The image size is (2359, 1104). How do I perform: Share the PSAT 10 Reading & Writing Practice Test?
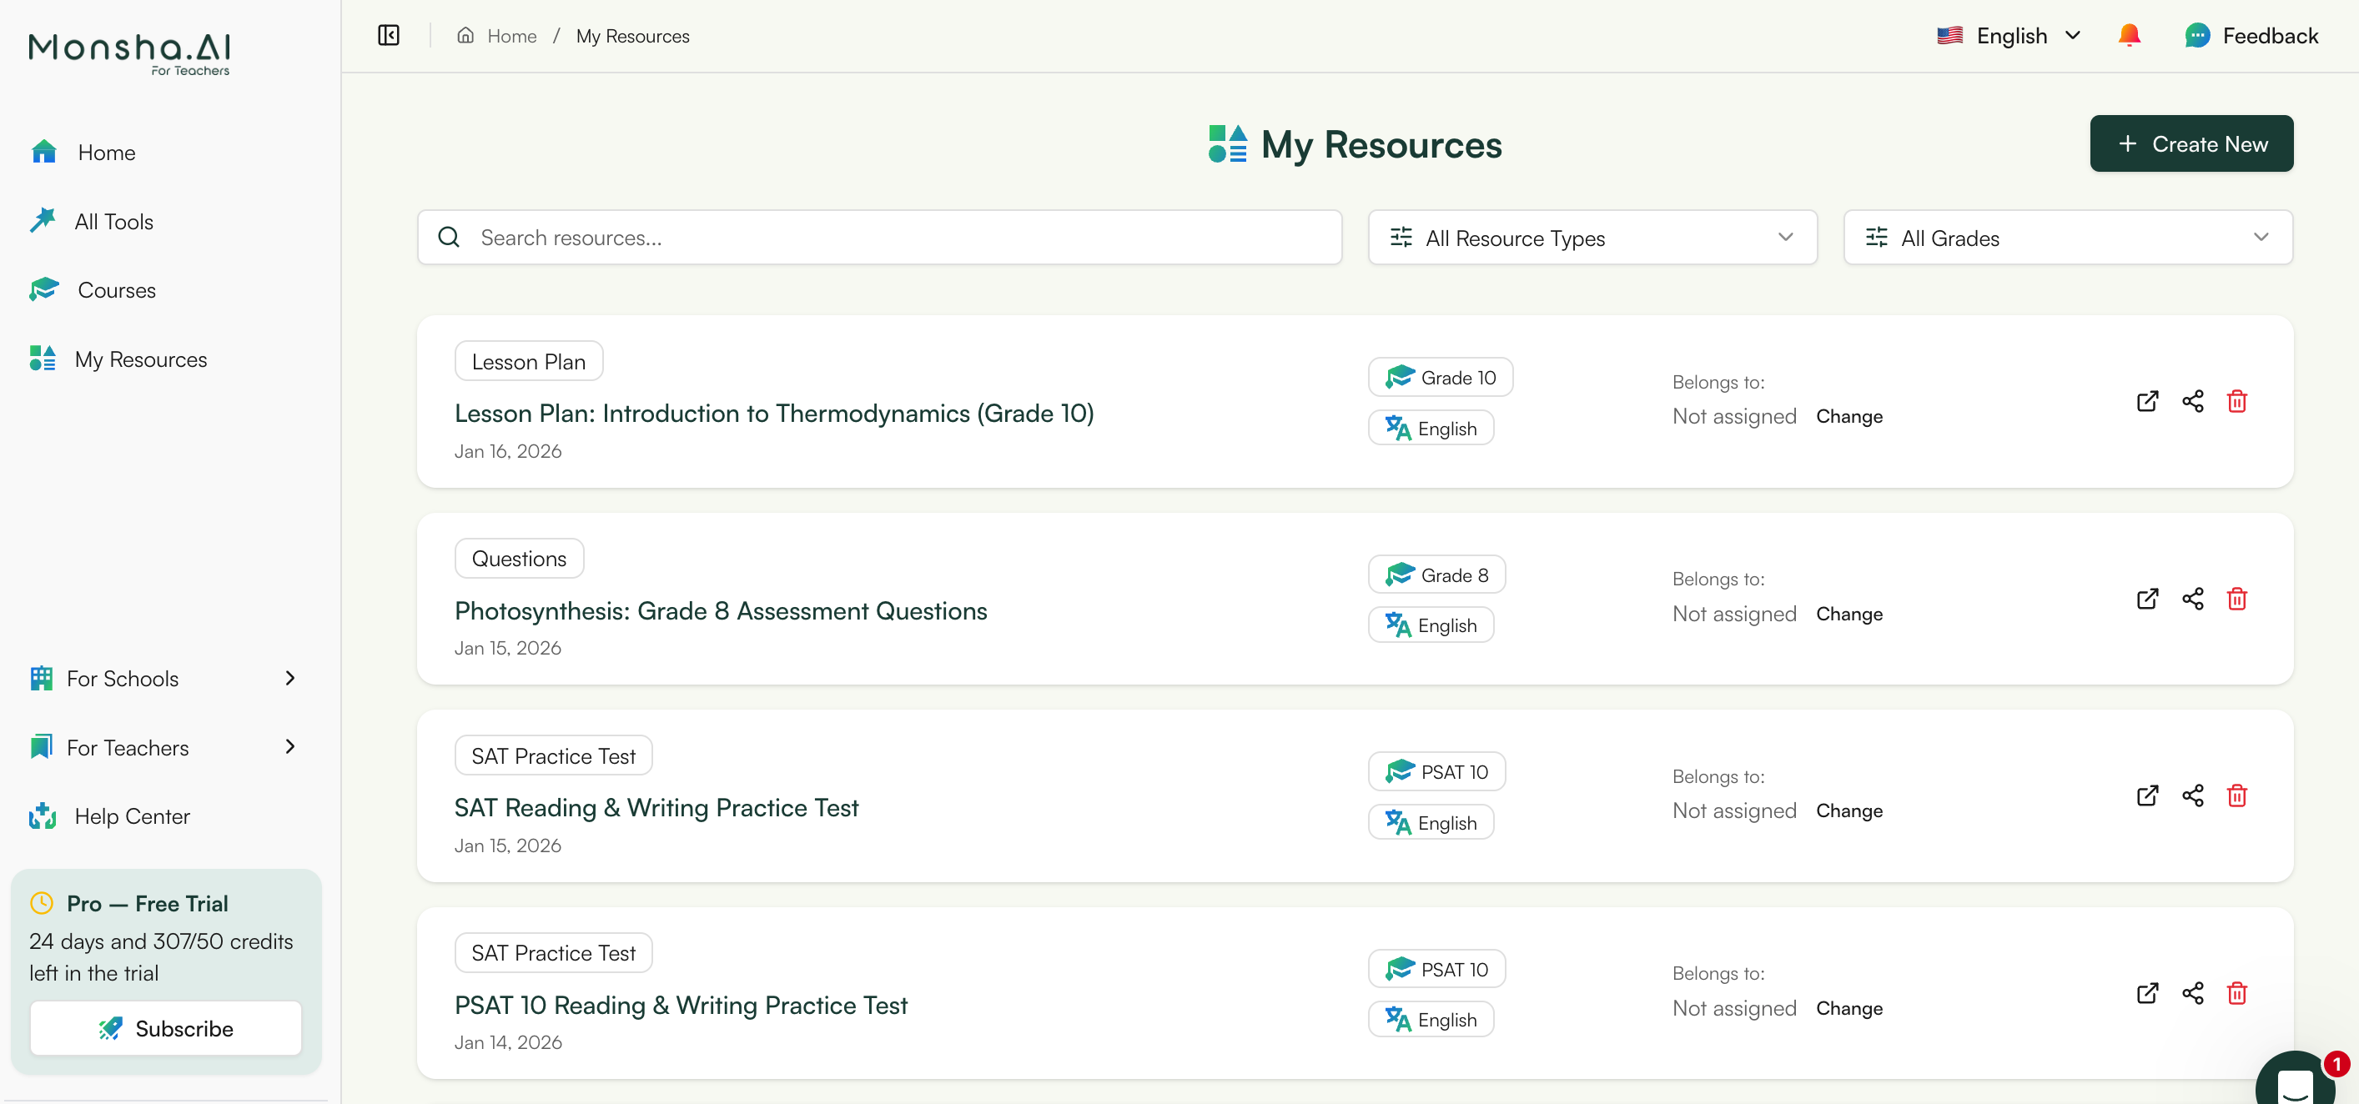2193,994
